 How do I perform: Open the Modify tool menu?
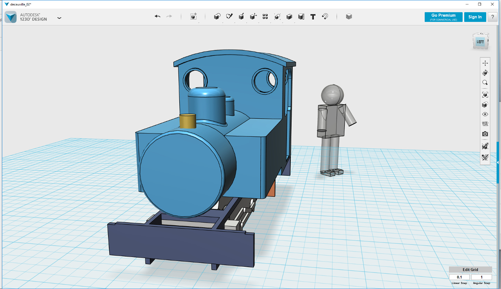[253, 16]
